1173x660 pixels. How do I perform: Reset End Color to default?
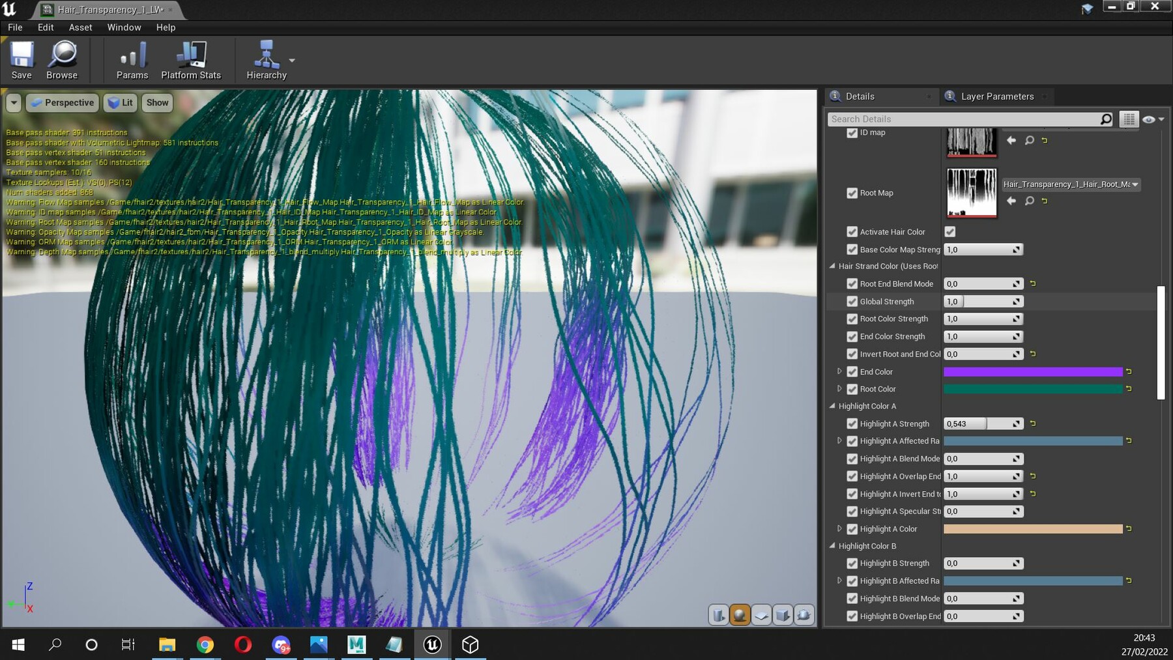click(x=1129, y=372)
